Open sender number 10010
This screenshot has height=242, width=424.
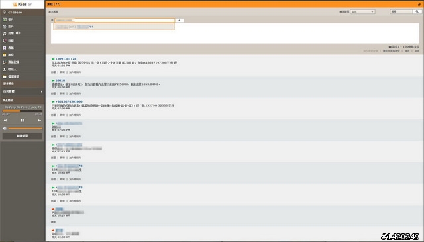(x=60, y=80)
